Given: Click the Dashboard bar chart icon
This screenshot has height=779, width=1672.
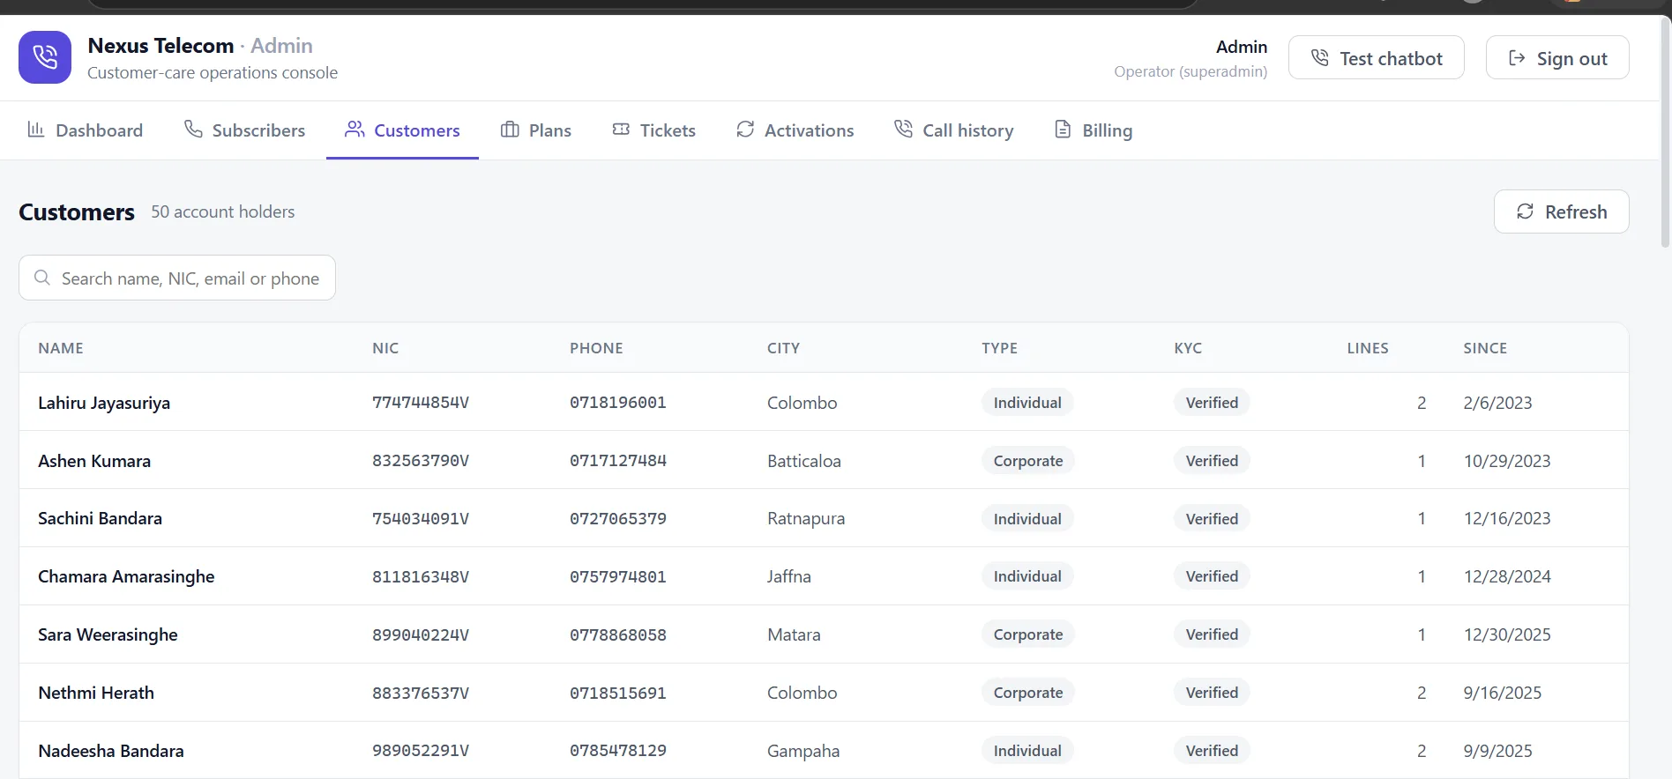Looking at the screenshot, I should 36,130.
